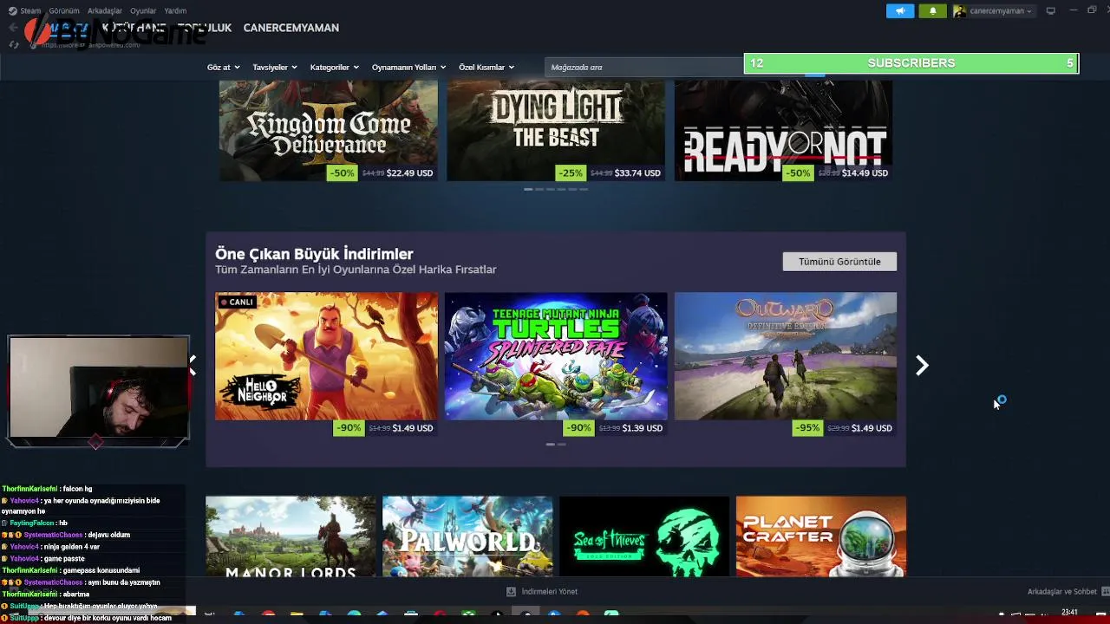Click the next arrow of the deals carousel

(922, 366)
